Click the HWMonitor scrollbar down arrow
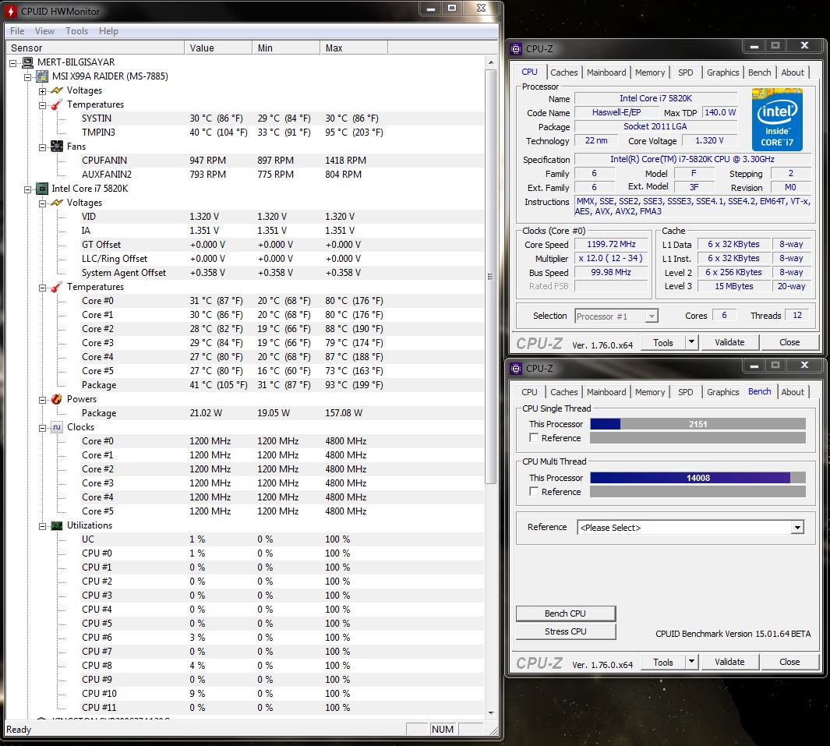The height and width of the screenshot is (746, 830). [x=491, y=712]
